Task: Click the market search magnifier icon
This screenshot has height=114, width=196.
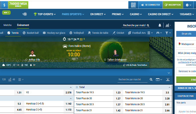Action: (x=151, y=80)
